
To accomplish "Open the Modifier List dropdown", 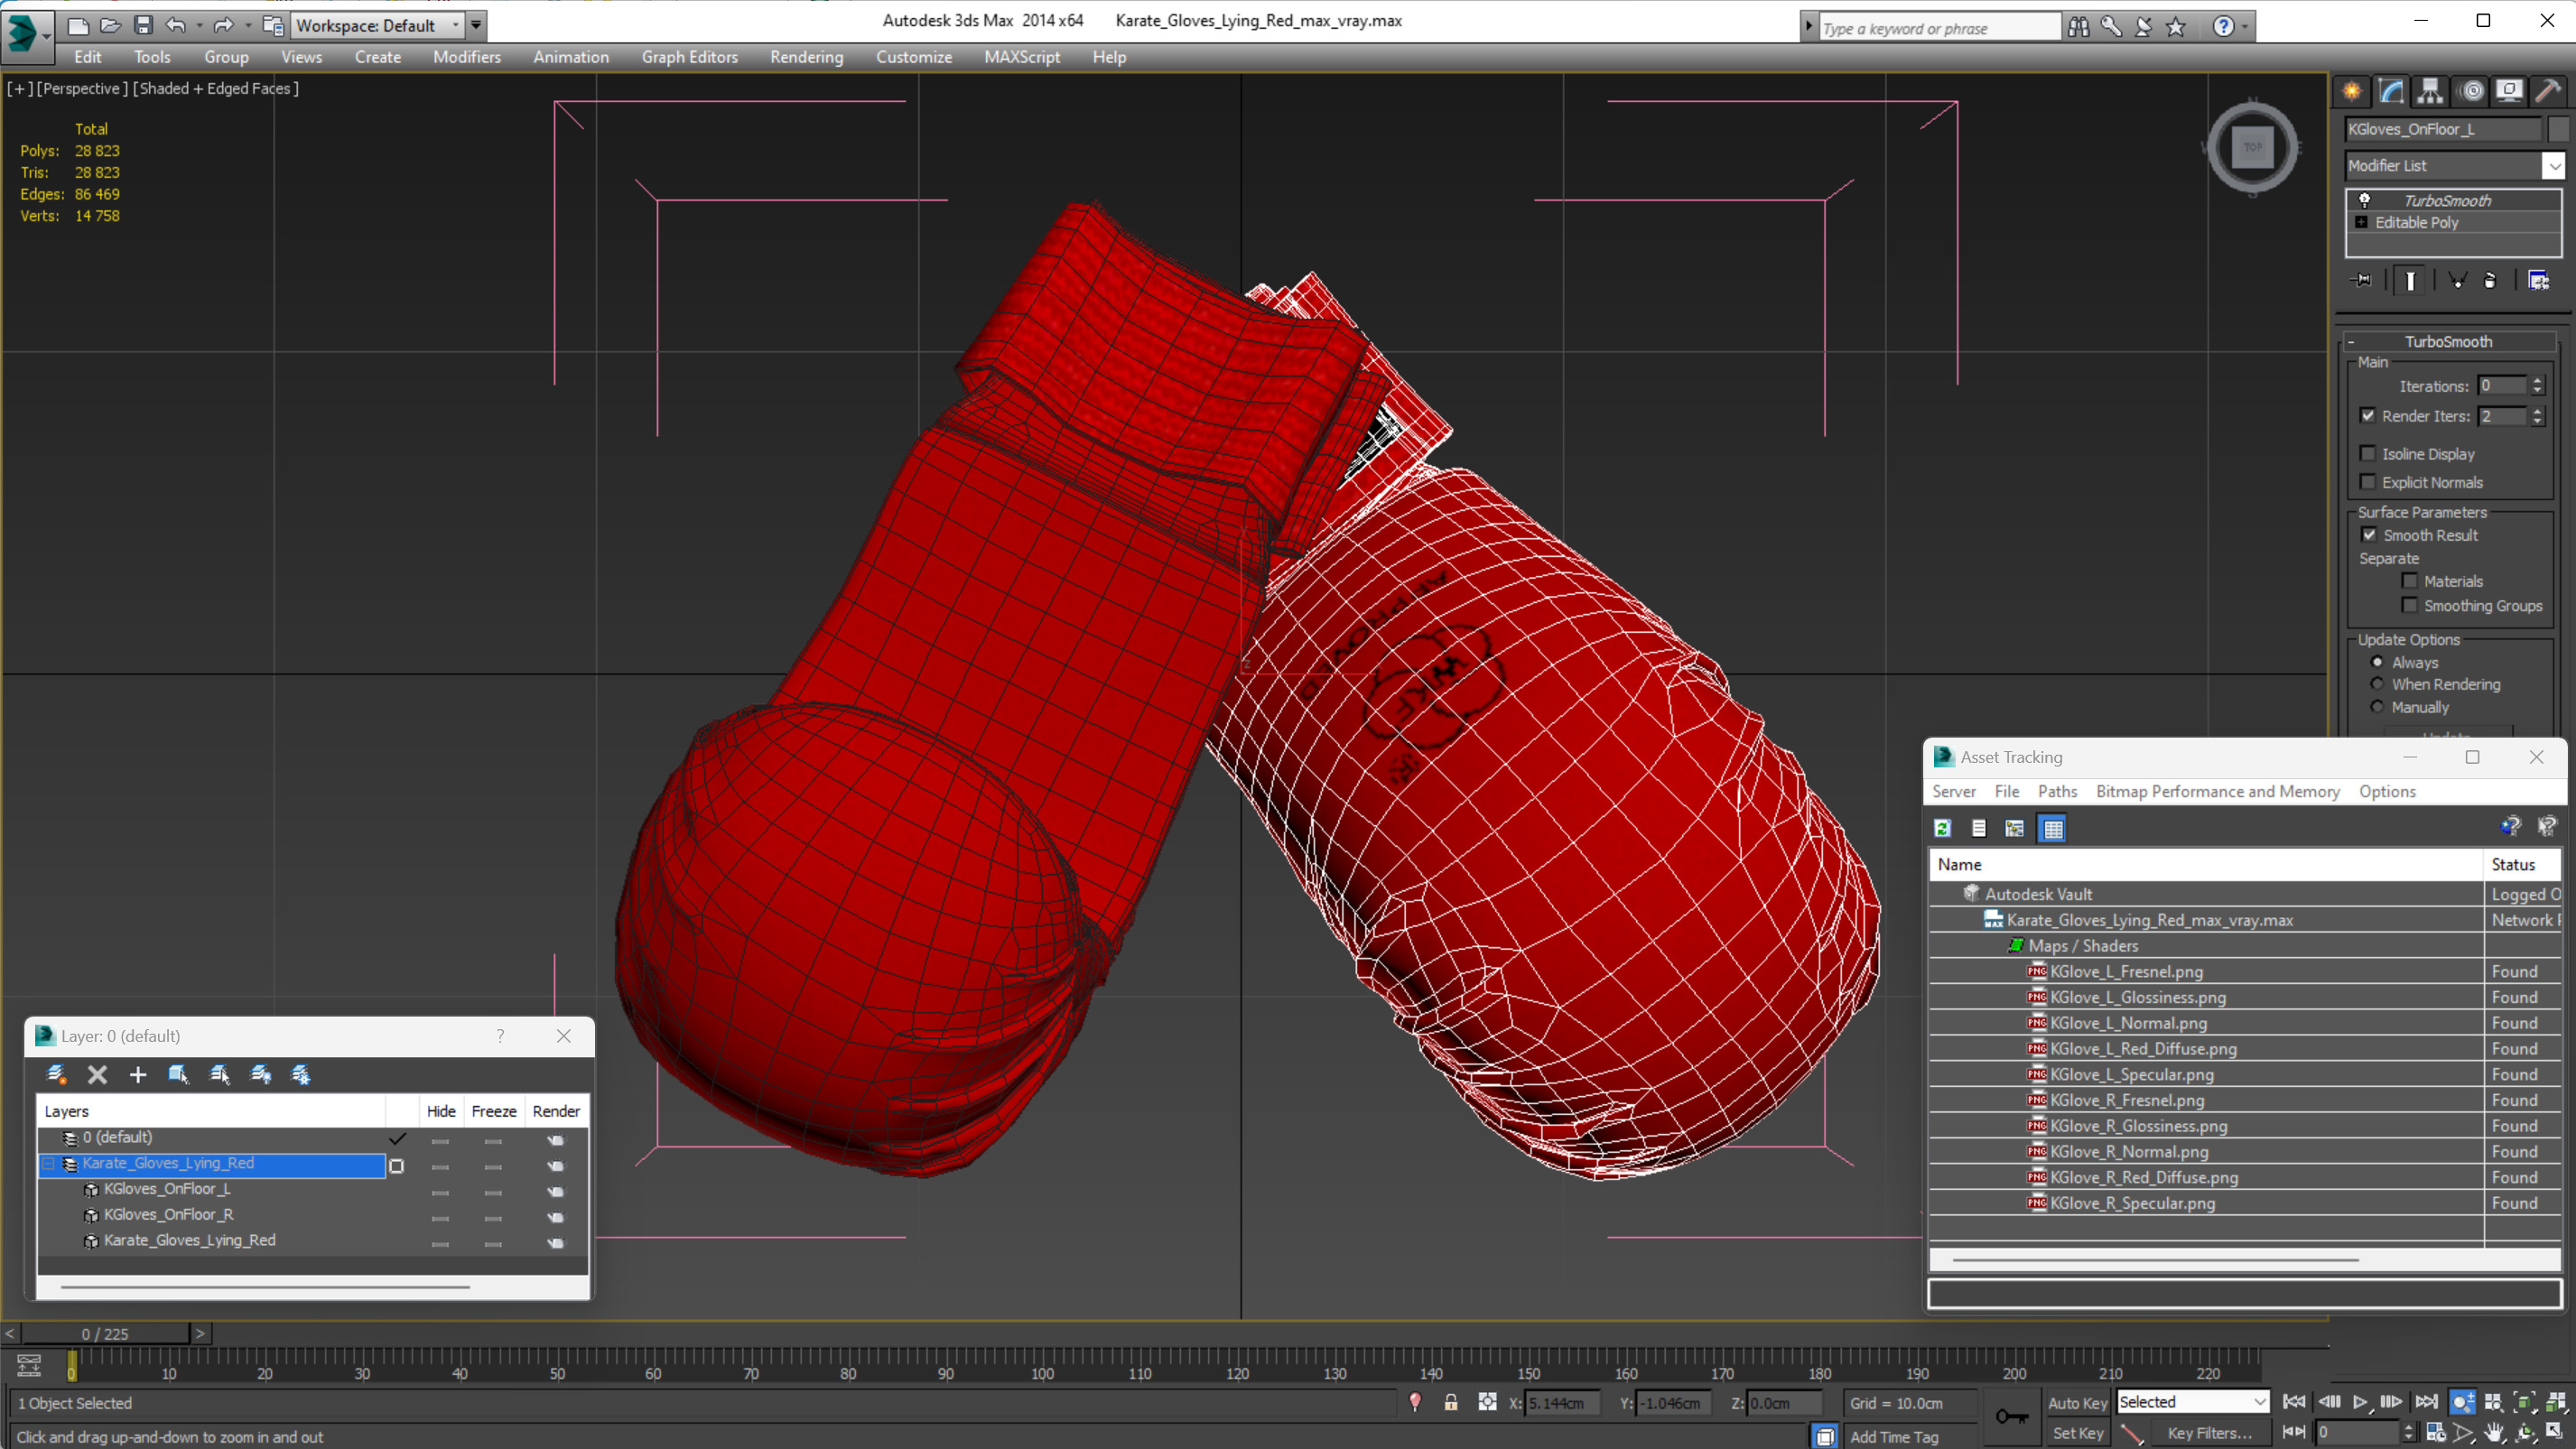I will tap(2554, 165).
